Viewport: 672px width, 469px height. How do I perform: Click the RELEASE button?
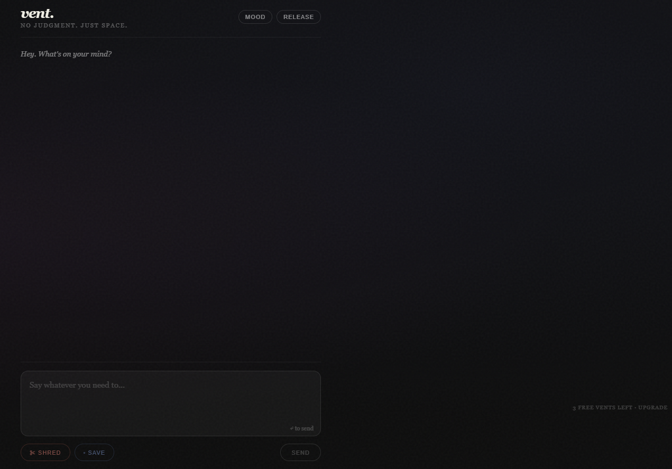click(299, 17)
